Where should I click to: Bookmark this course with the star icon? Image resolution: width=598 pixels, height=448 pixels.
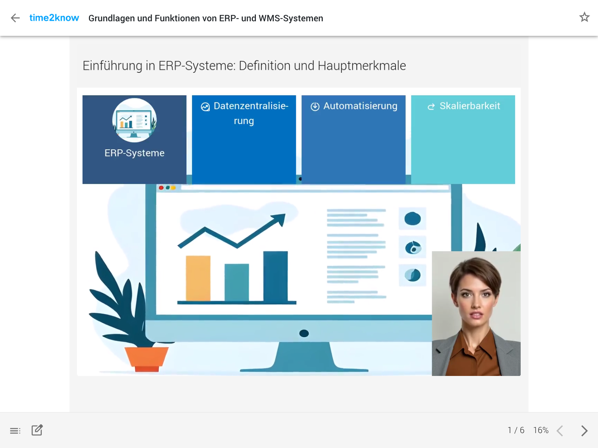[584, 17]
